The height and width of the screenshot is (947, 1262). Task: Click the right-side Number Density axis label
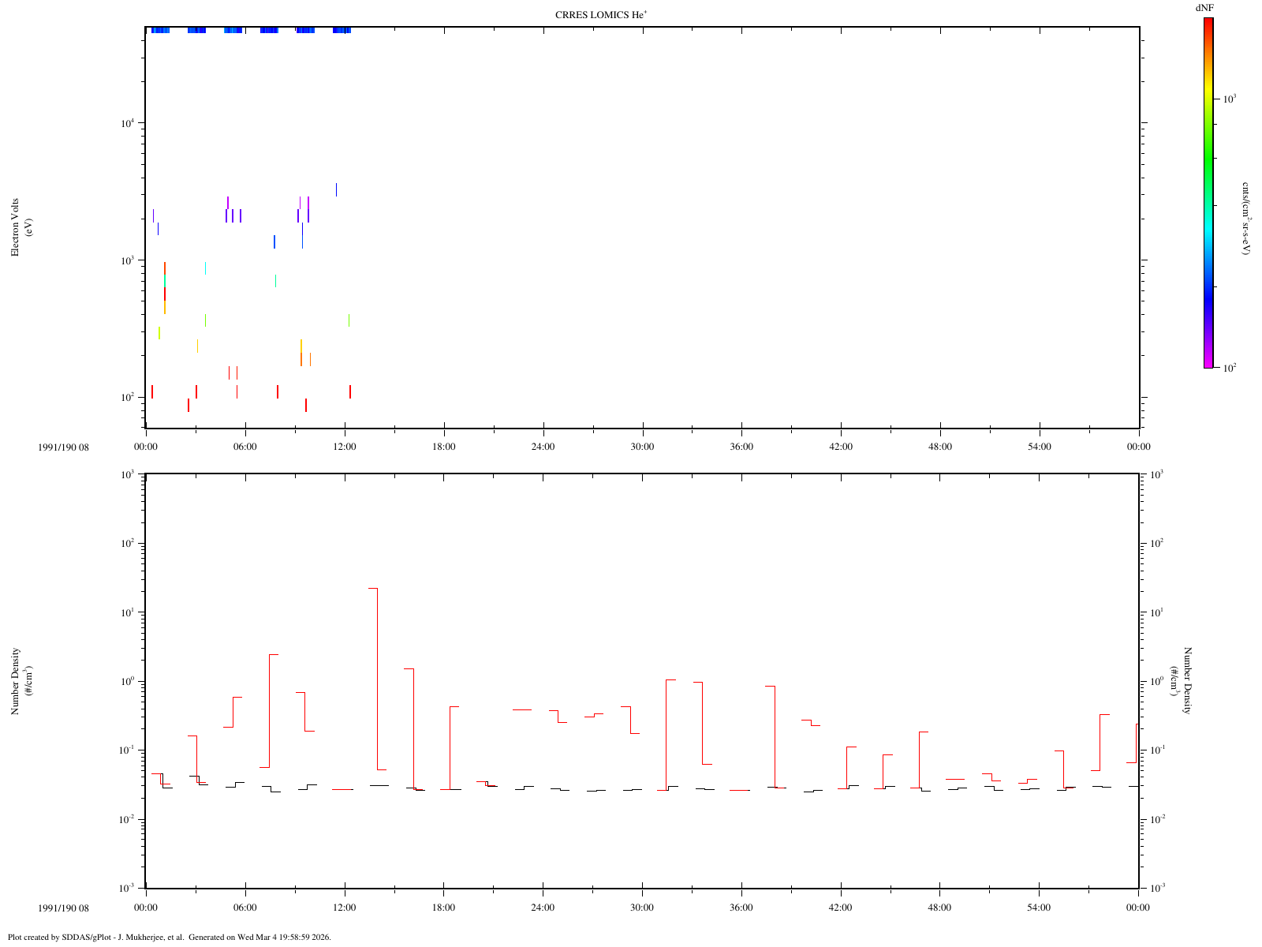(1182, 680)
